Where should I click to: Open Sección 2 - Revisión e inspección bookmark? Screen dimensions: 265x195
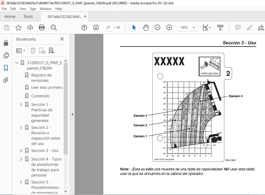pyautogui.click(x=46, y=135)
